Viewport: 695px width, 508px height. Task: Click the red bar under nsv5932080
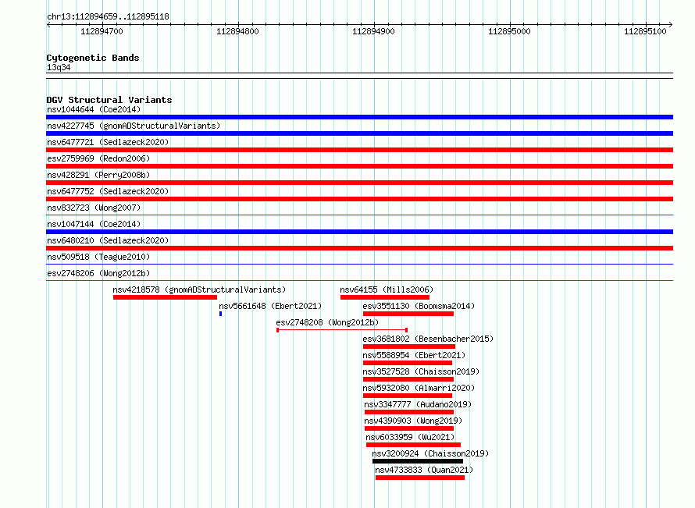(x=408, y=396)
